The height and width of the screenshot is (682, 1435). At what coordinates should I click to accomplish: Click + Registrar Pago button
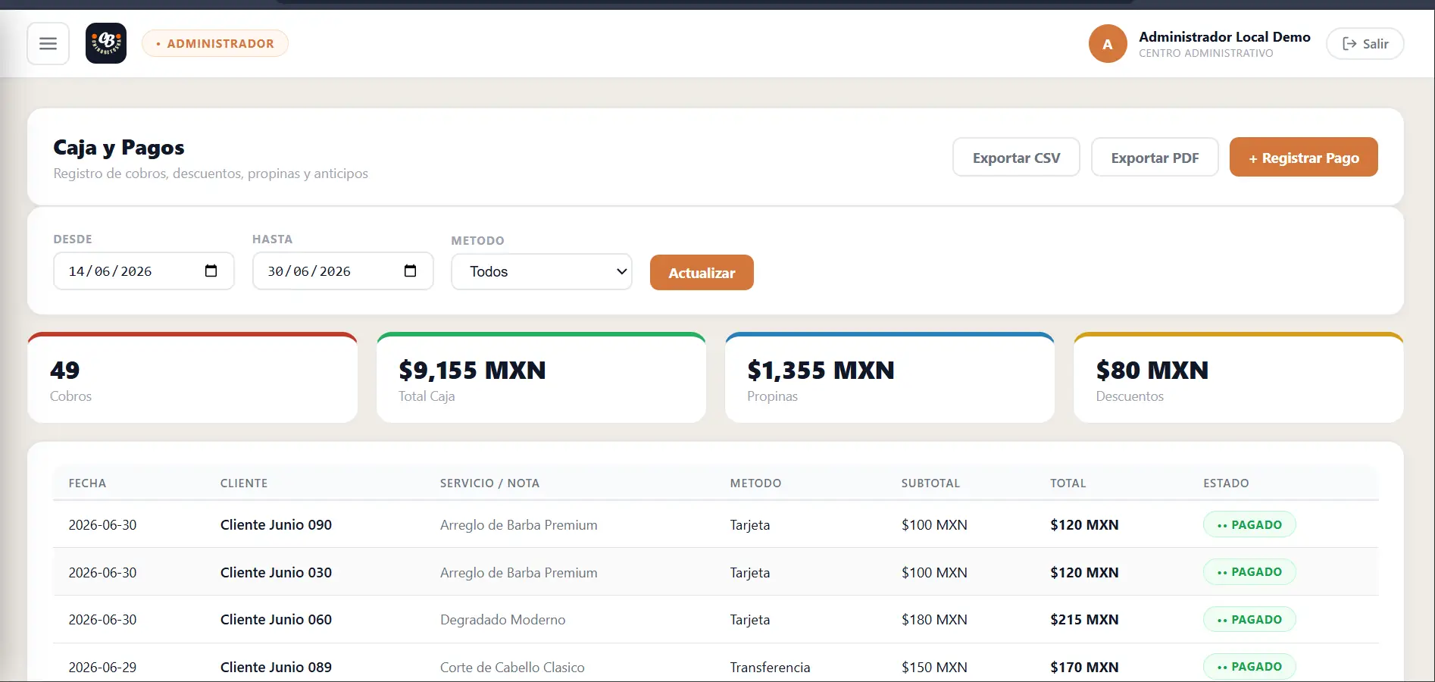1303,158
